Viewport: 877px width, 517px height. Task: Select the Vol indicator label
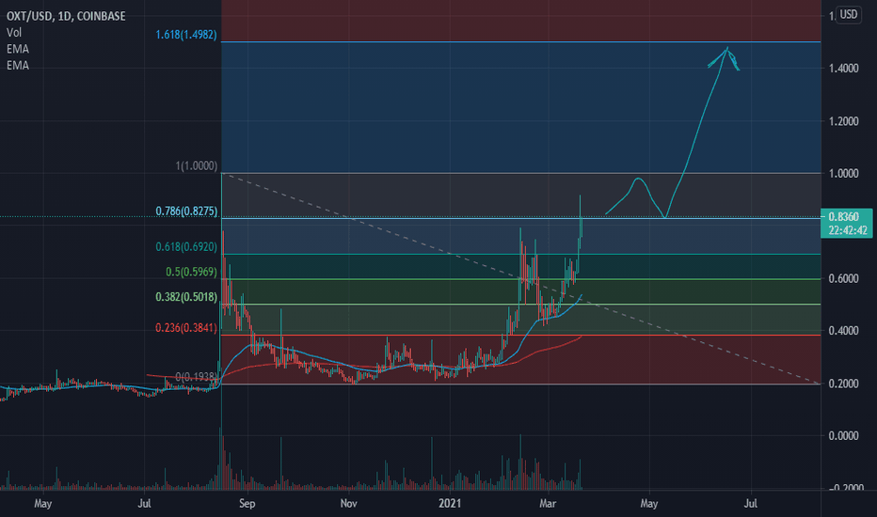pyautogui.click(x=14, y=32)
